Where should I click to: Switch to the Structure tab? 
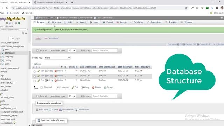(x=55, y=22)
